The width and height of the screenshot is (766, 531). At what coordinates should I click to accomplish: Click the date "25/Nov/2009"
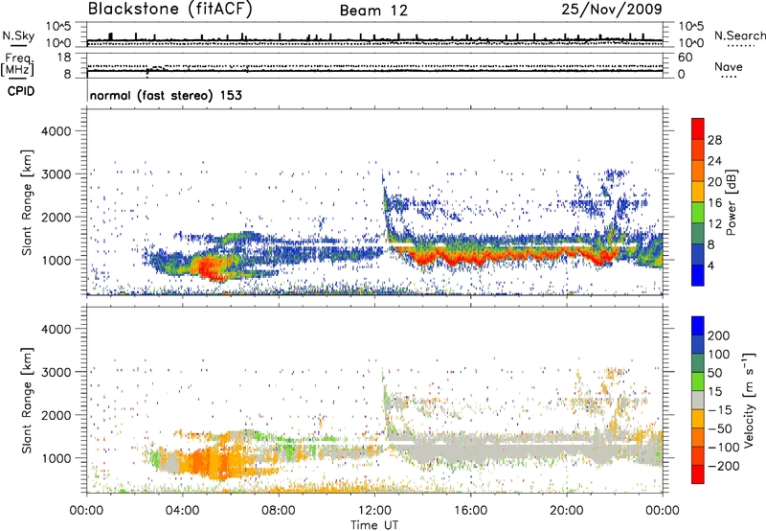click(x=612, y=9)
